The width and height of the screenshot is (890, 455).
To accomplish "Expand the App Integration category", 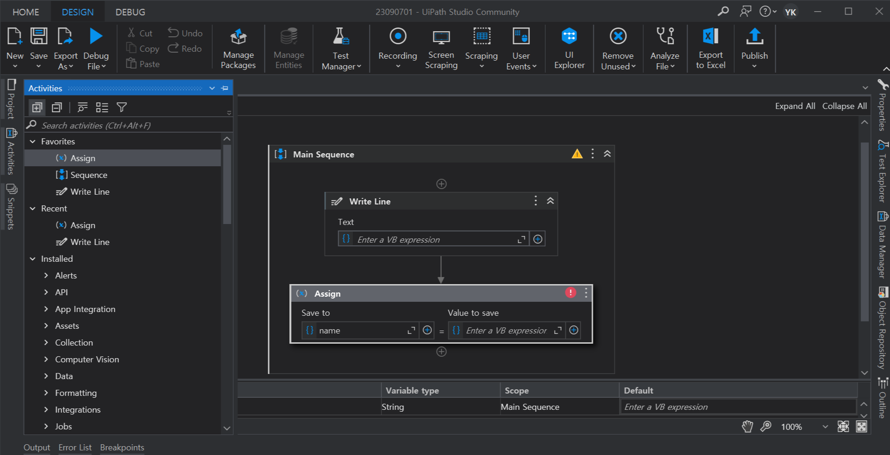I will tap(46, 309).
